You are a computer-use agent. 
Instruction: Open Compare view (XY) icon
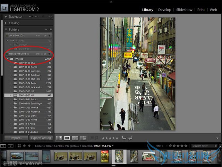tap(75, 138)
